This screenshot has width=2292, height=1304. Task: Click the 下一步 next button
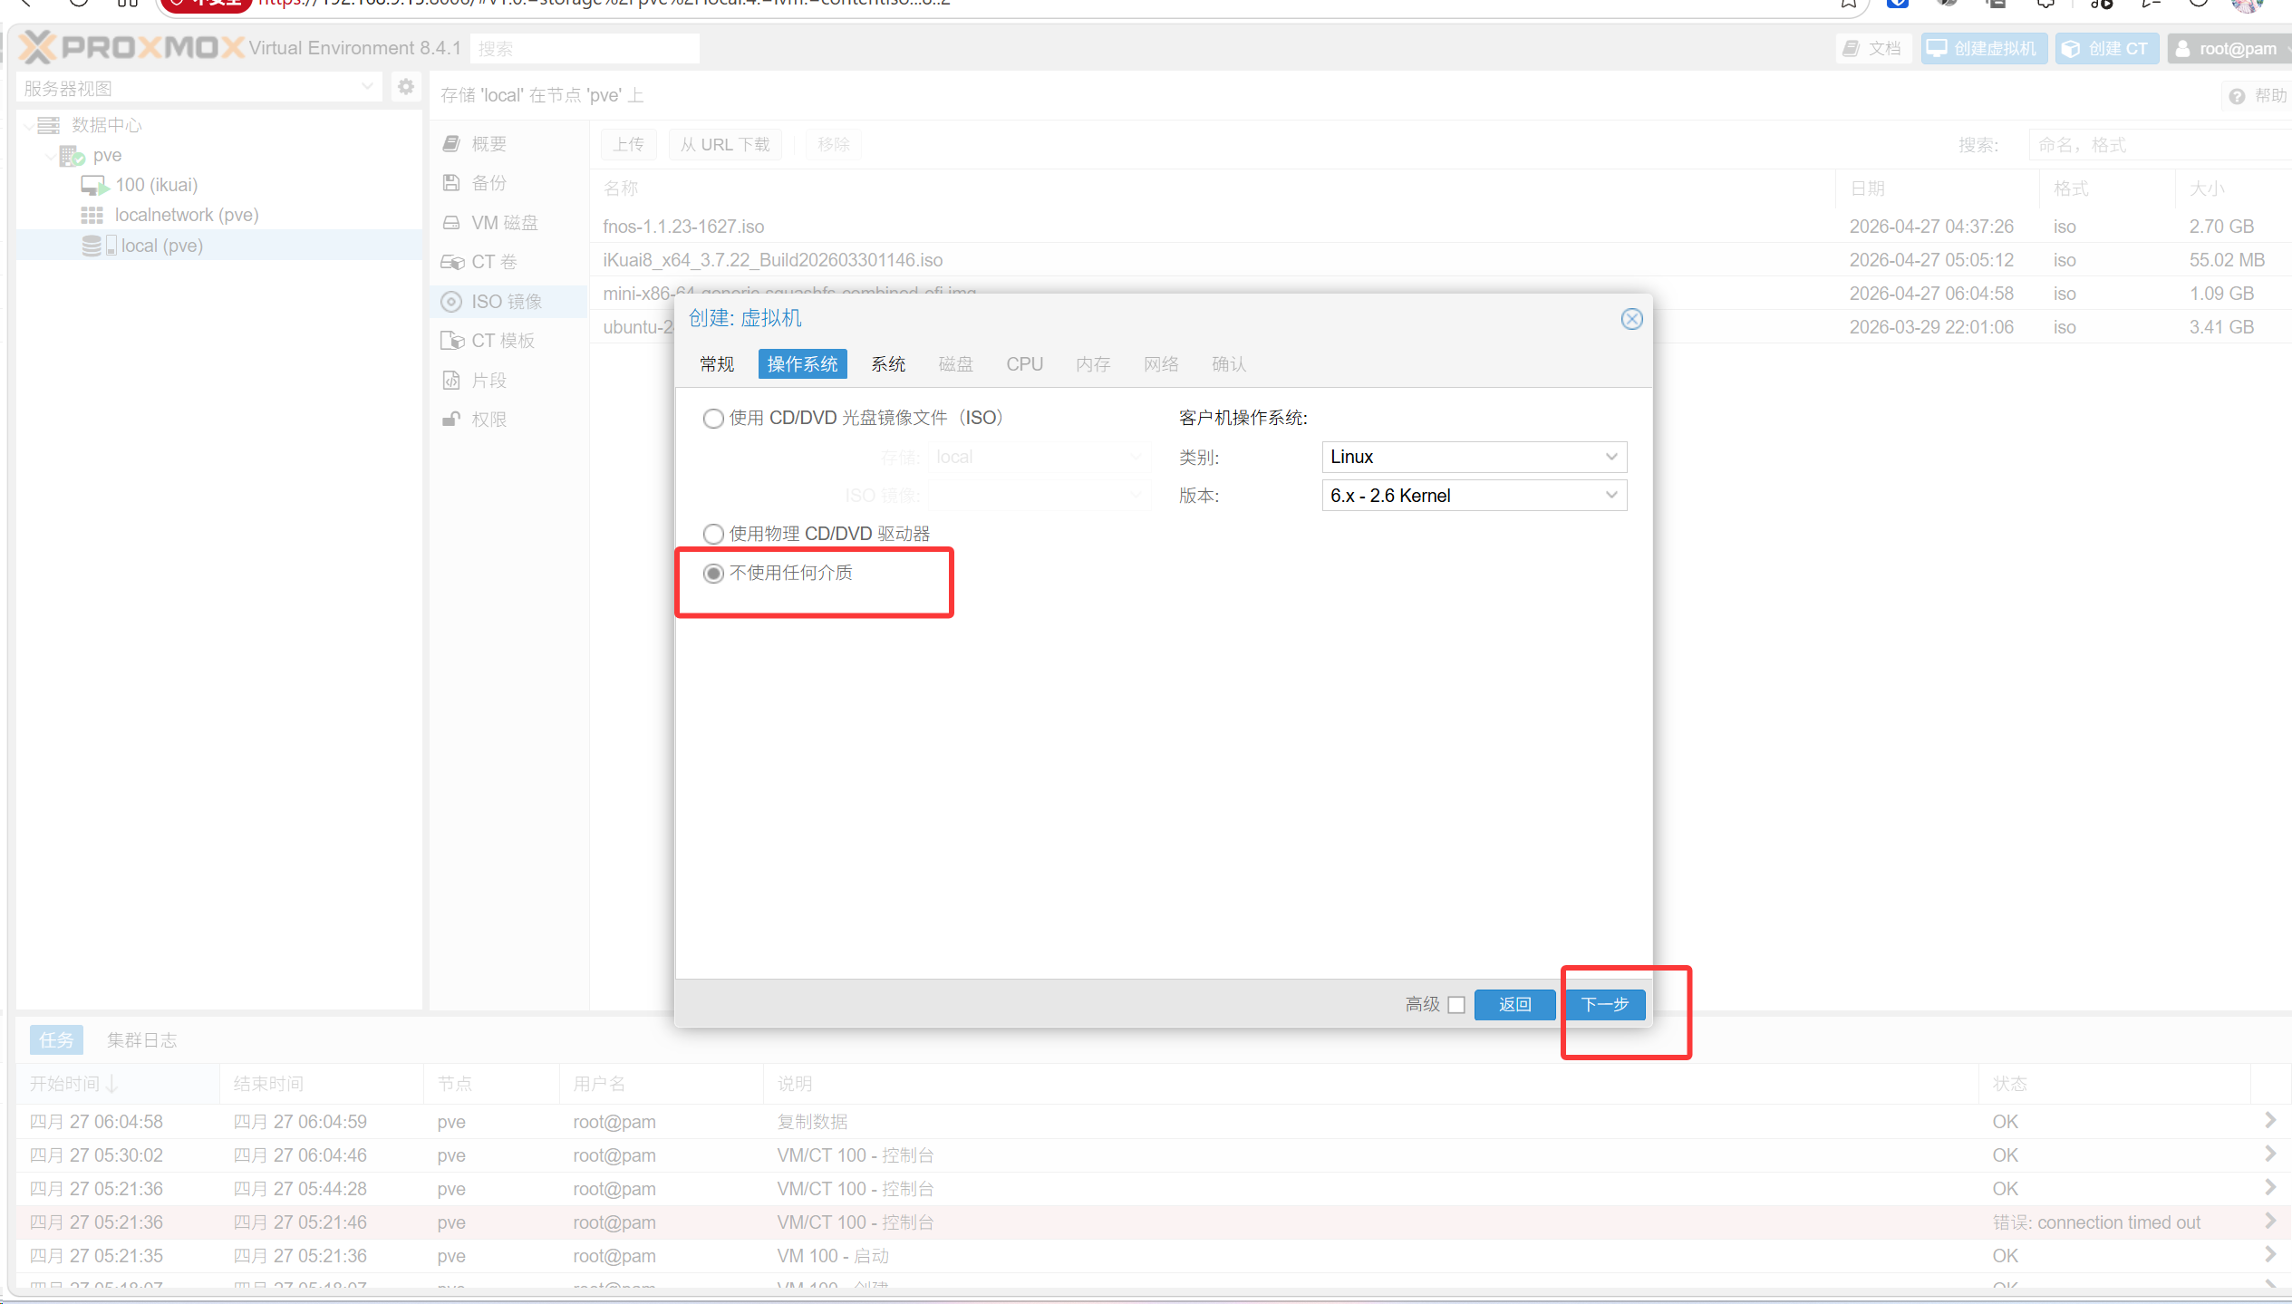pos(1604,1004)
